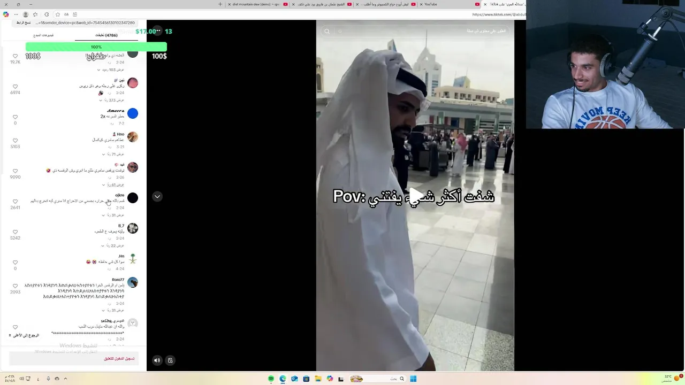Open the three-dots more options on the video
The height and width of the screenshot is (385, 685).
pos(158,31)
